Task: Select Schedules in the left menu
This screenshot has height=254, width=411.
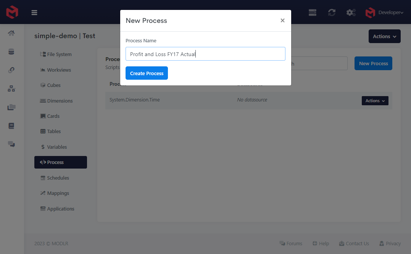Action: 58,178
